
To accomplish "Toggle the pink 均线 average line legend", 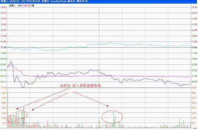I will (x=25, y=5).
